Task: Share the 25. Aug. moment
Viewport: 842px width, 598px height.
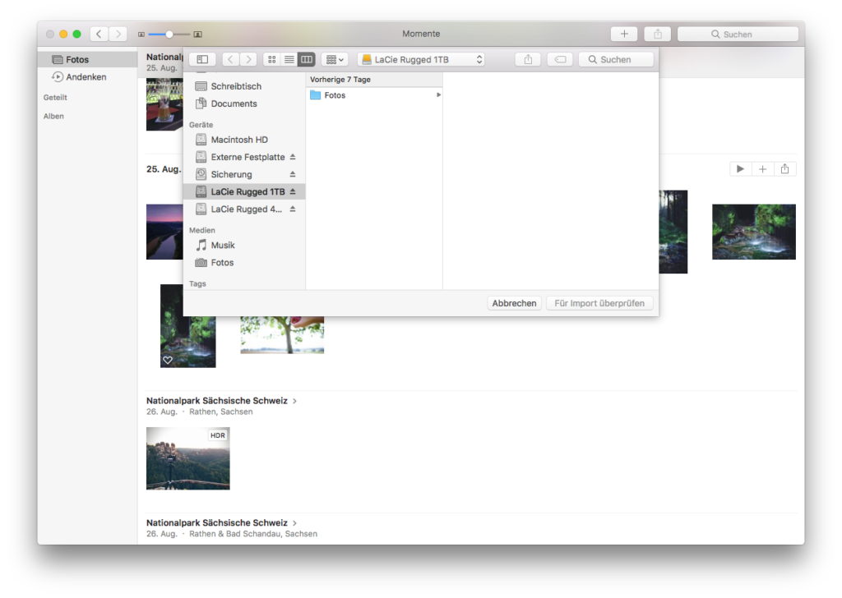Action: pos(785,169)
